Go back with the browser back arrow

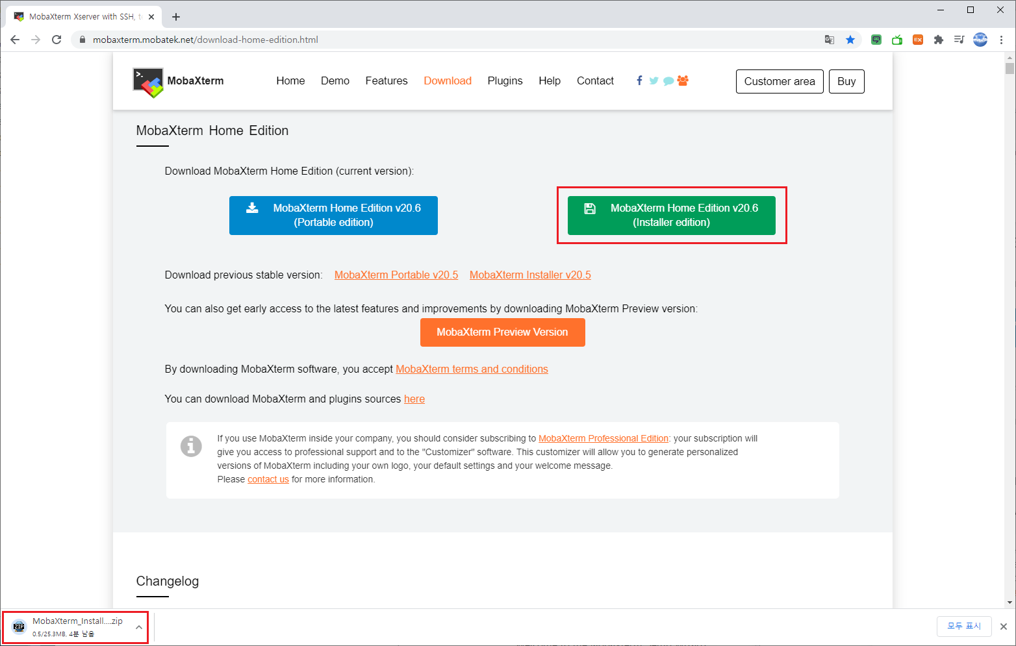15,40
